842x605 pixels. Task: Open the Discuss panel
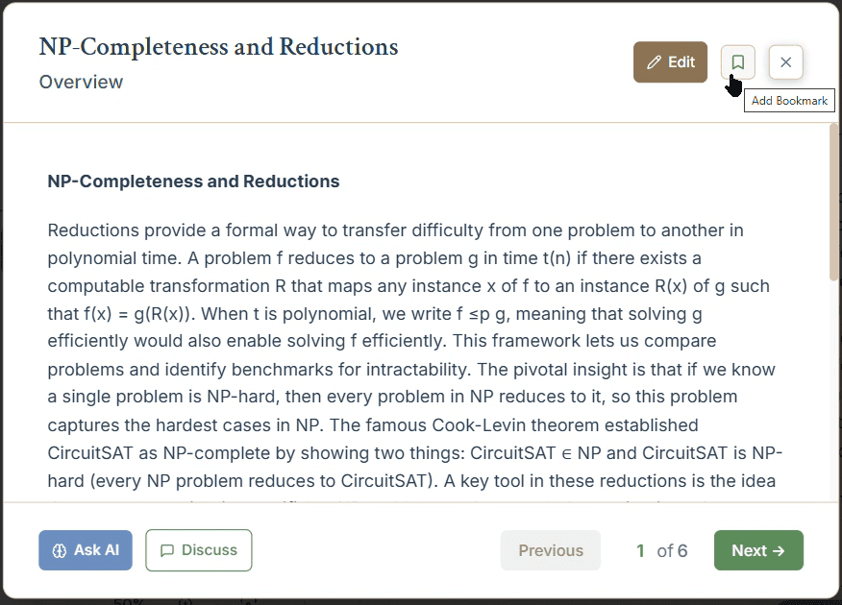(198, 550)
